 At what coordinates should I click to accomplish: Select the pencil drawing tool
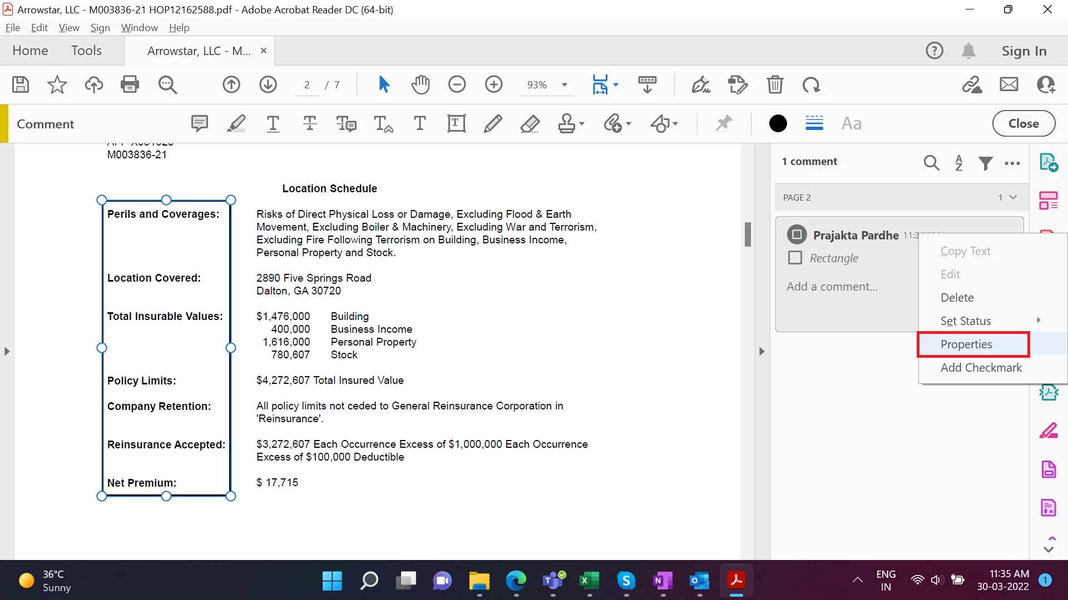click(x=493, y=123)
